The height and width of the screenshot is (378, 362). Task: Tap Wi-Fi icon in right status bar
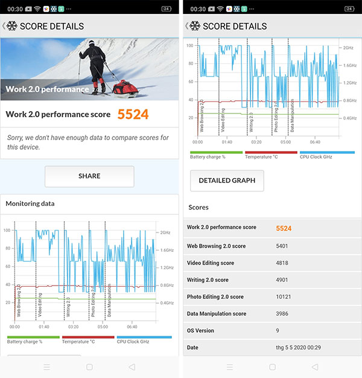(220, 9)
